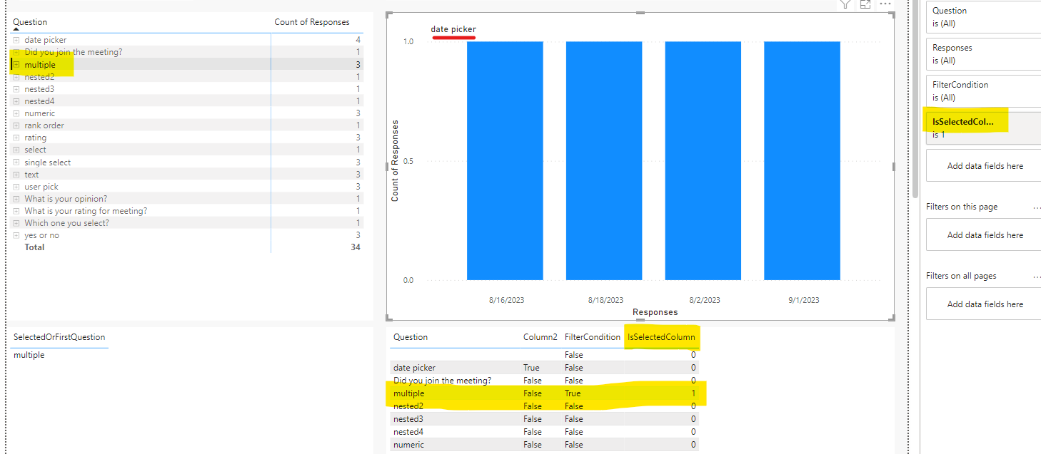Open the FilterCondition filter card
This screenshot has height=454, width=1041.
(x=983, y=91)
